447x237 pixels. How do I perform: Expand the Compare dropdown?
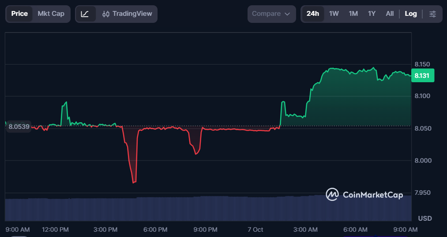pyautogui.click(x=271, y=14)
